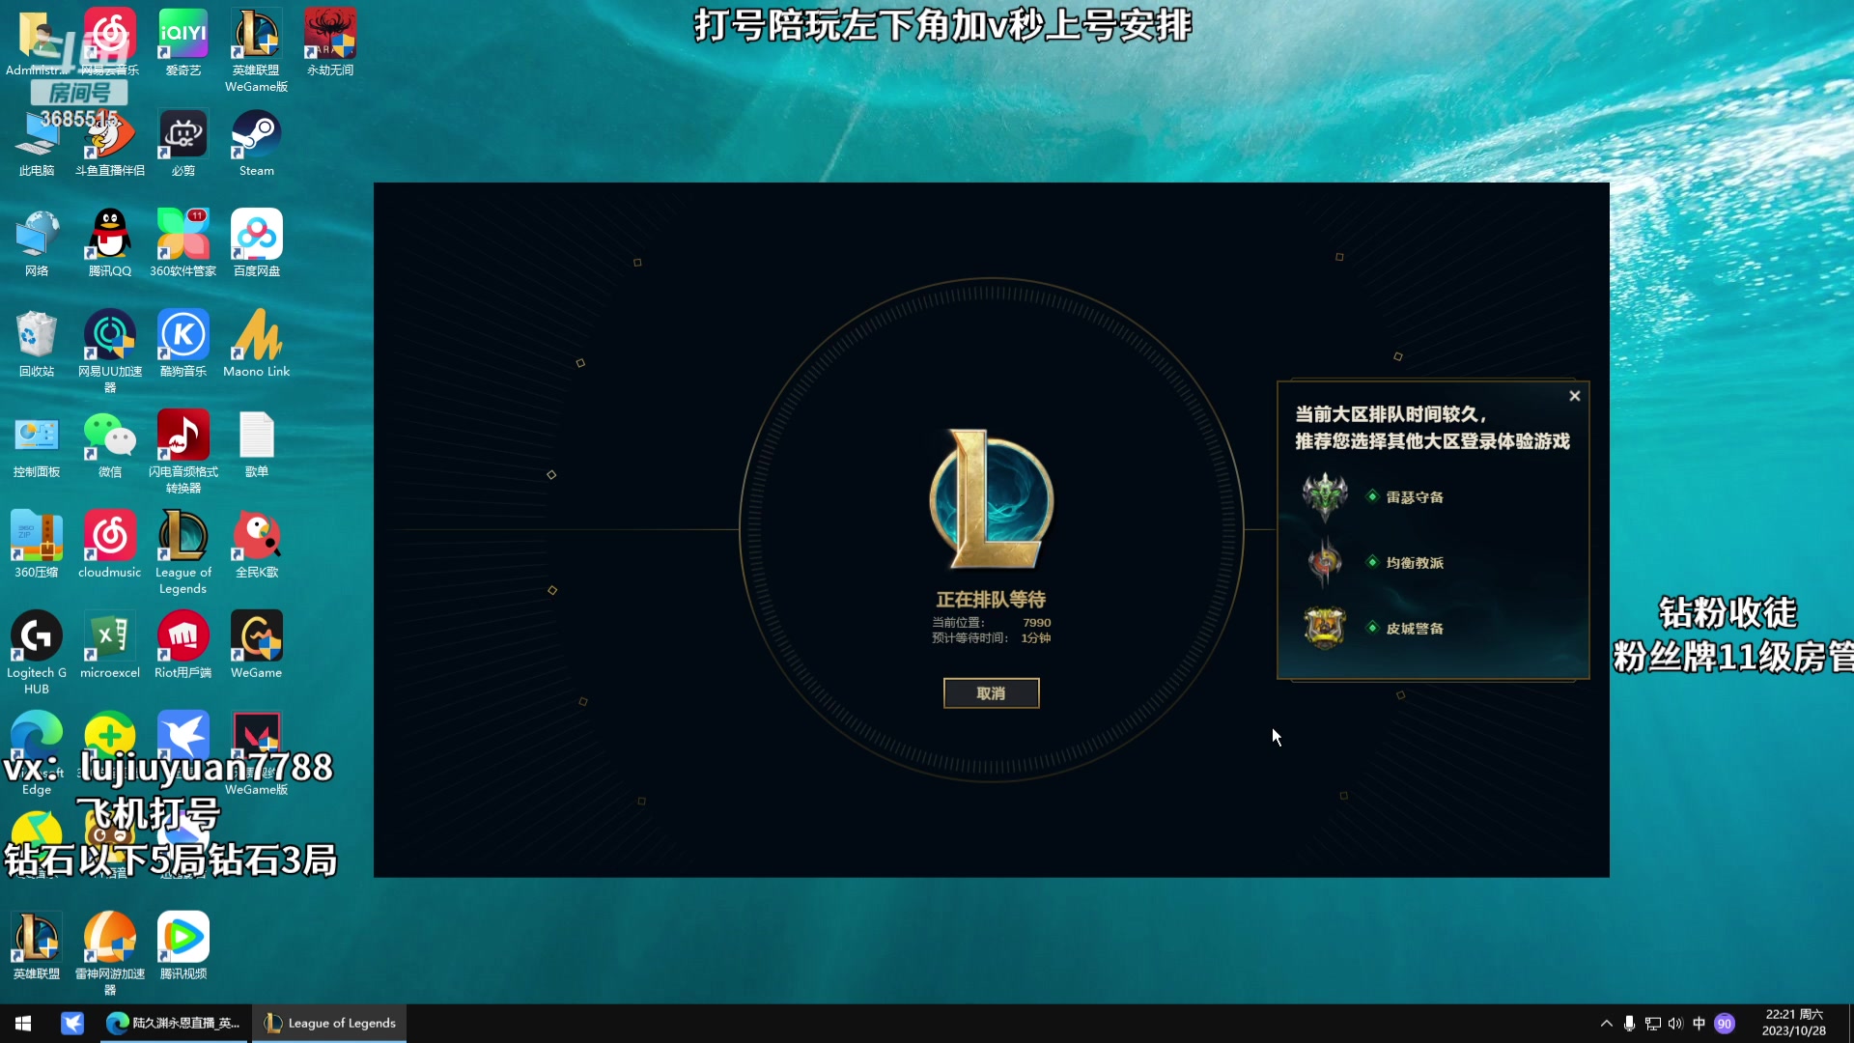The image size is (1854, 1043).
Task: Click the 雷瑟守备 server emblem icon
Action: click(1325, 497)
